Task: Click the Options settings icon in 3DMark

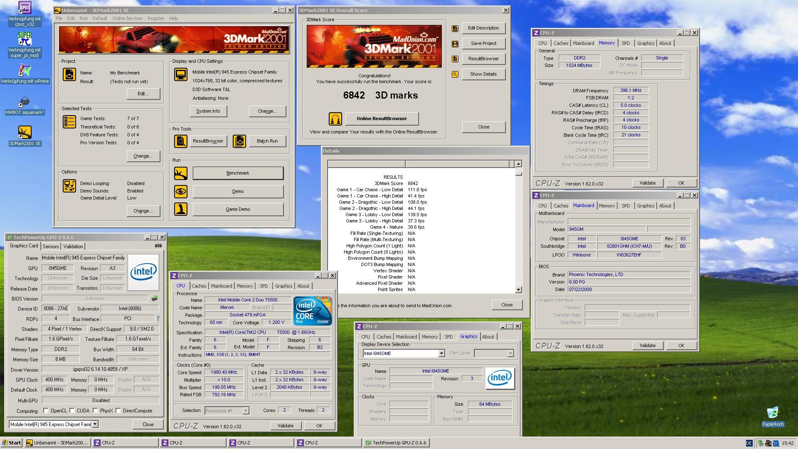Action: (x=69, y=185)
